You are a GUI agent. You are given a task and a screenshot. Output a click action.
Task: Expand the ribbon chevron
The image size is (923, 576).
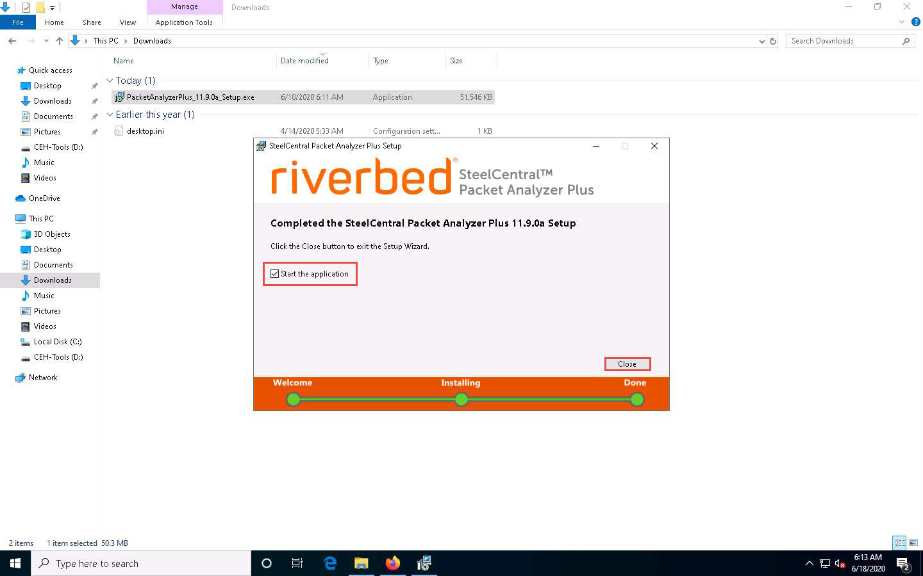coord(902,22)
